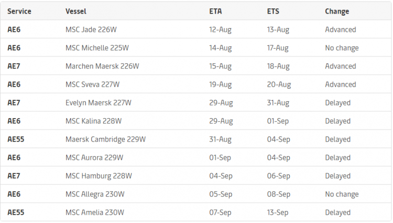Click the Service column header

coord(19,11)
